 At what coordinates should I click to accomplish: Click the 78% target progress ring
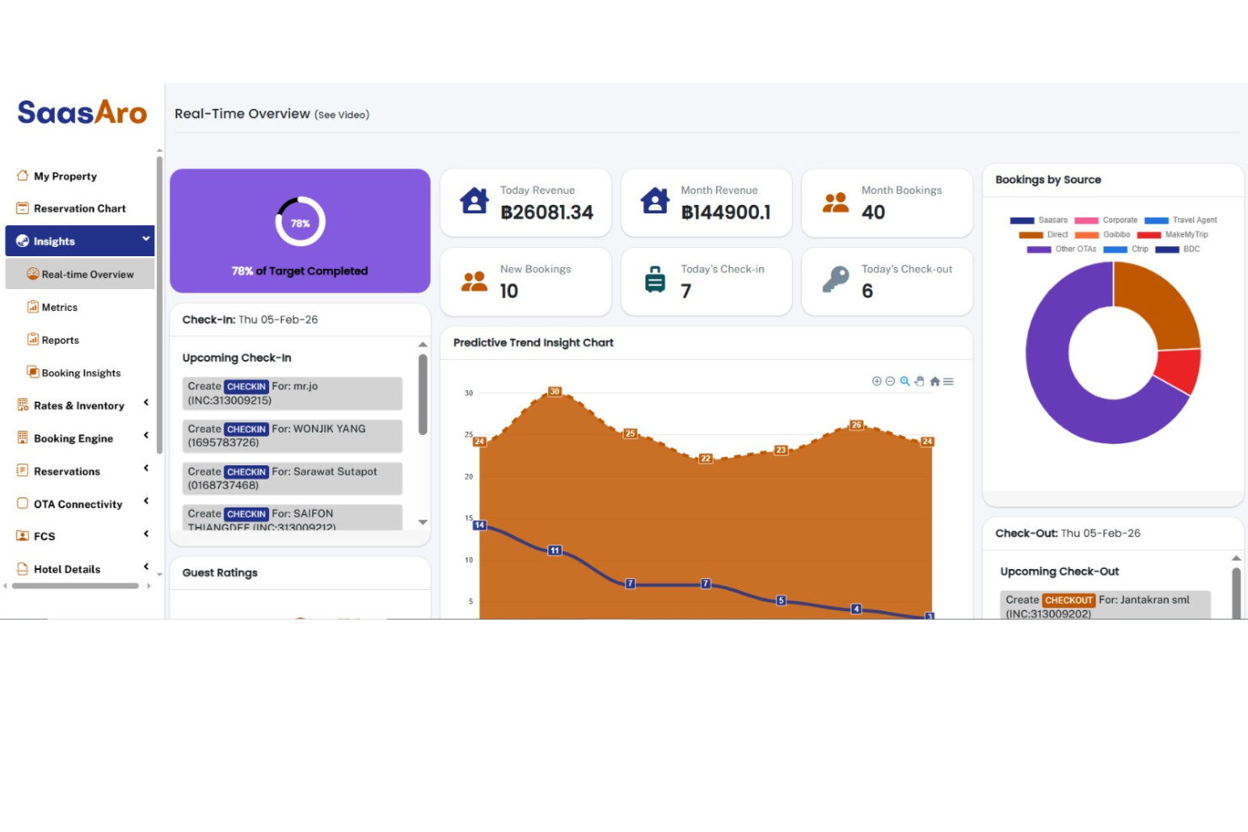pos(300,223)
